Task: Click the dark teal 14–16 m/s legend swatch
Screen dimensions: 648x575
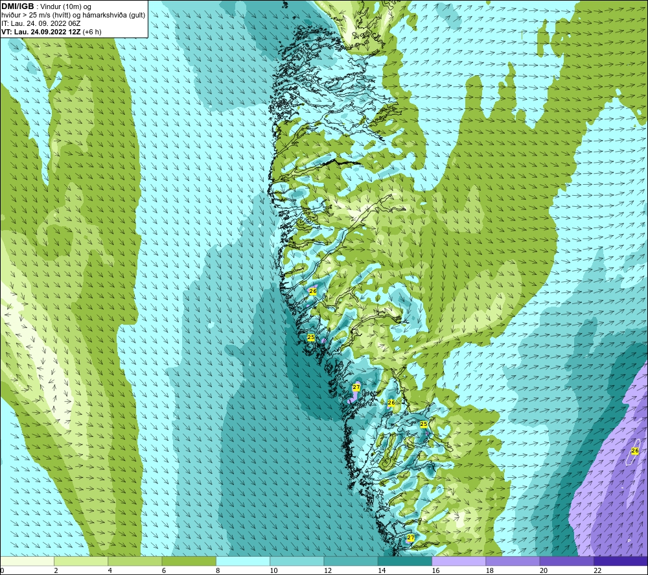Action: click(x=405, y=561)
